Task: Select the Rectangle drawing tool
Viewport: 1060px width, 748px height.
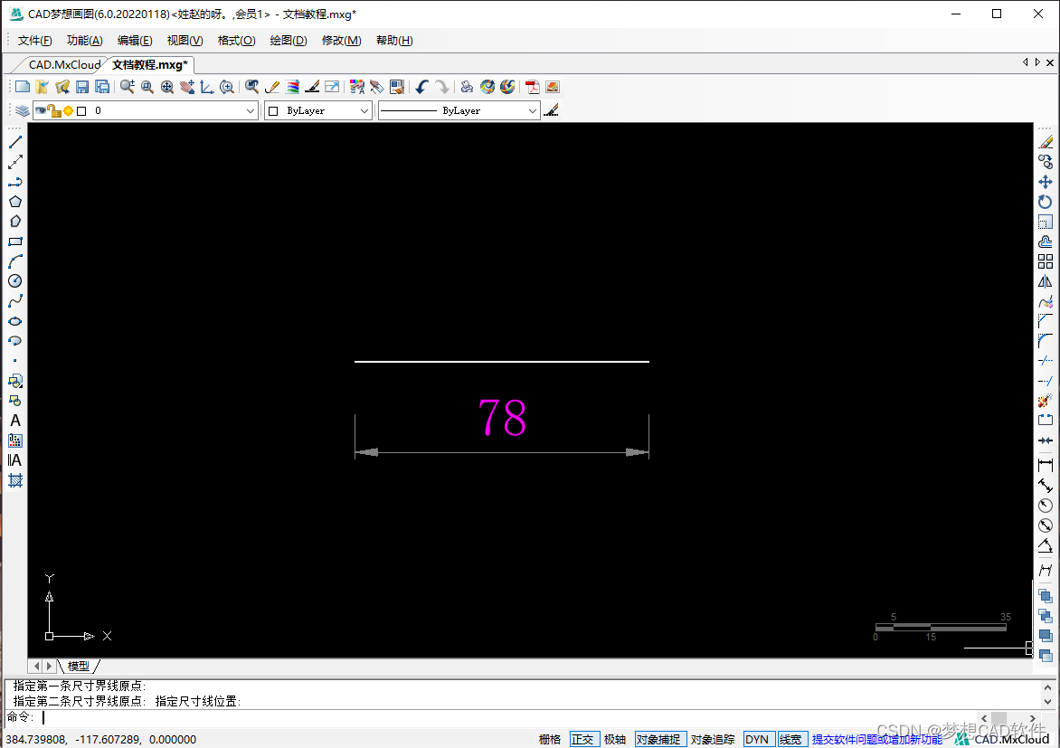Action: [14, 241]
